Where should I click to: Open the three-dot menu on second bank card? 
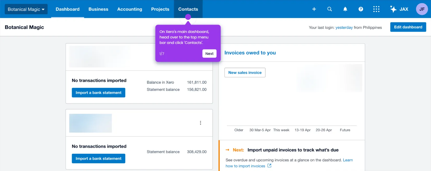tap(200, 123)
